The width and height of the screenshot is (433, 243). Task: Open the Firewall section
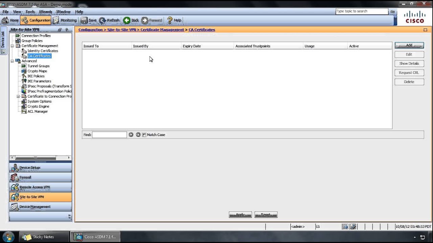[41, 178]
